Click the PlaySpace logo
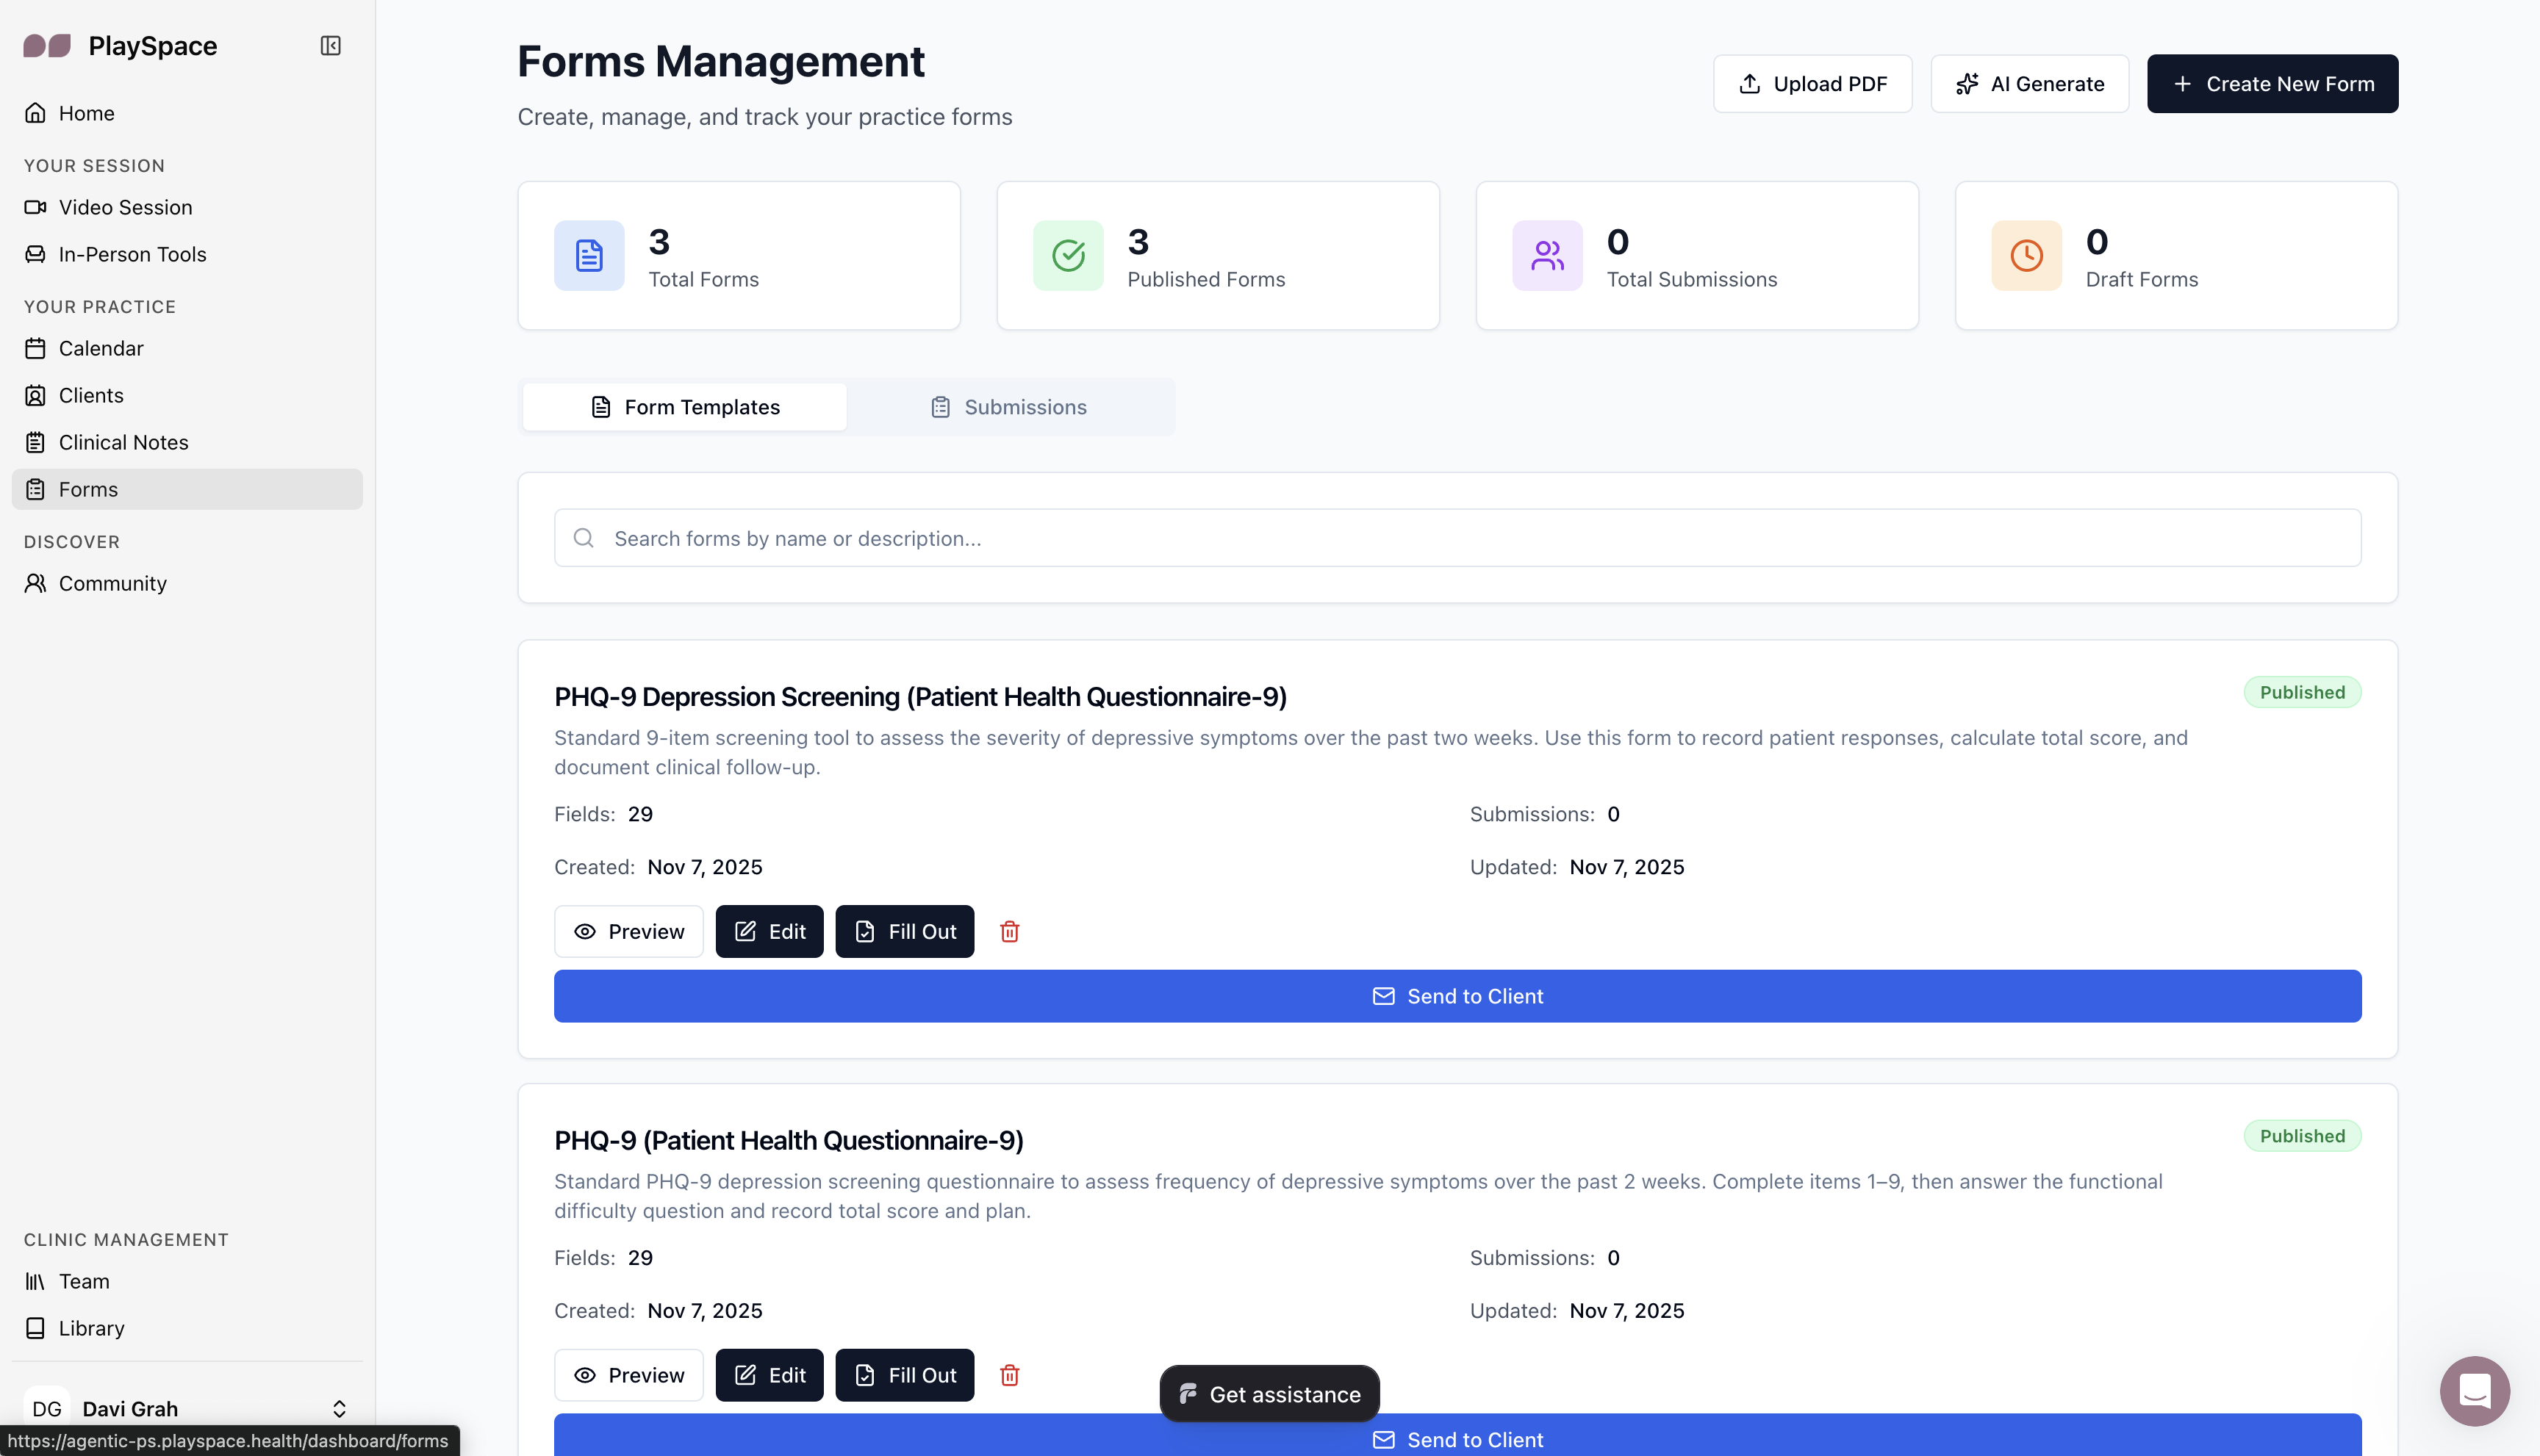This screenshot has width=2540, height=1456. [47, 46]
